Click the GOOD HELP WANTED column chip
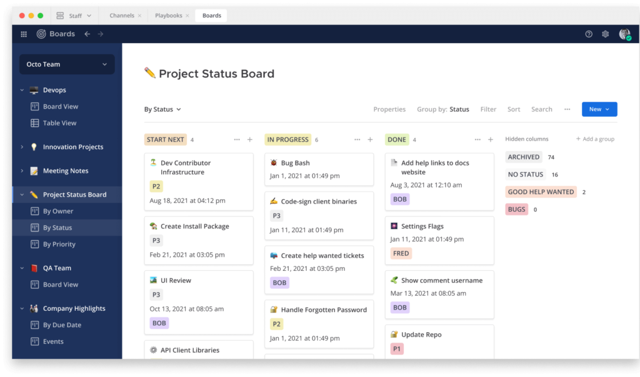The image size is (640, 377). coord(541,192)
